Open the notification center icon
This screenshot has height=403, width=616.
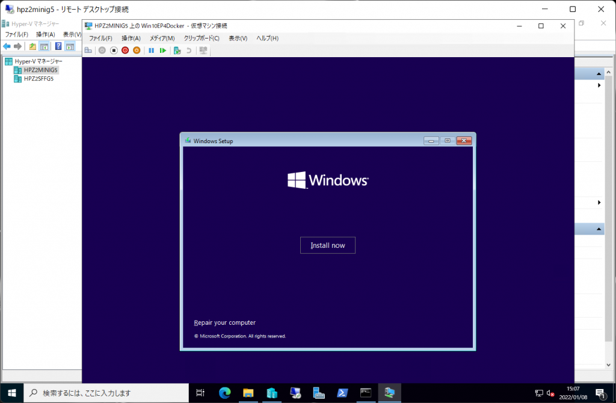(x=600, y=393)
